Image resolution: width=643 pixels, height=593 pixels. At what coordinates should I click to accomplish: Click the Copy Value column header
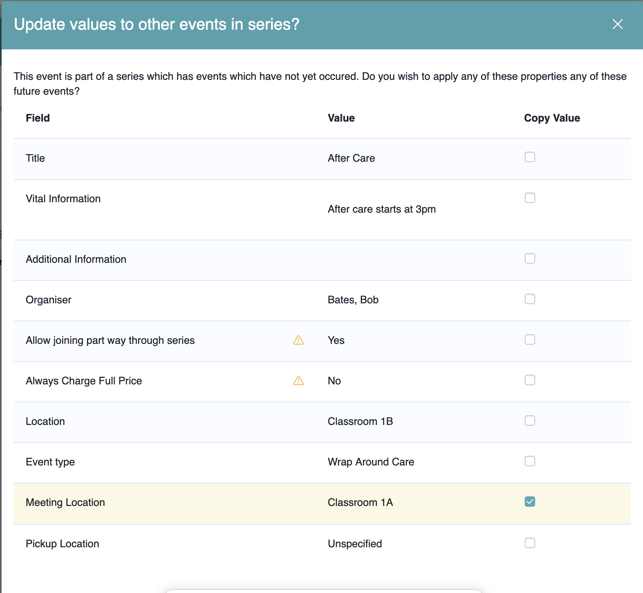[552, 118]
